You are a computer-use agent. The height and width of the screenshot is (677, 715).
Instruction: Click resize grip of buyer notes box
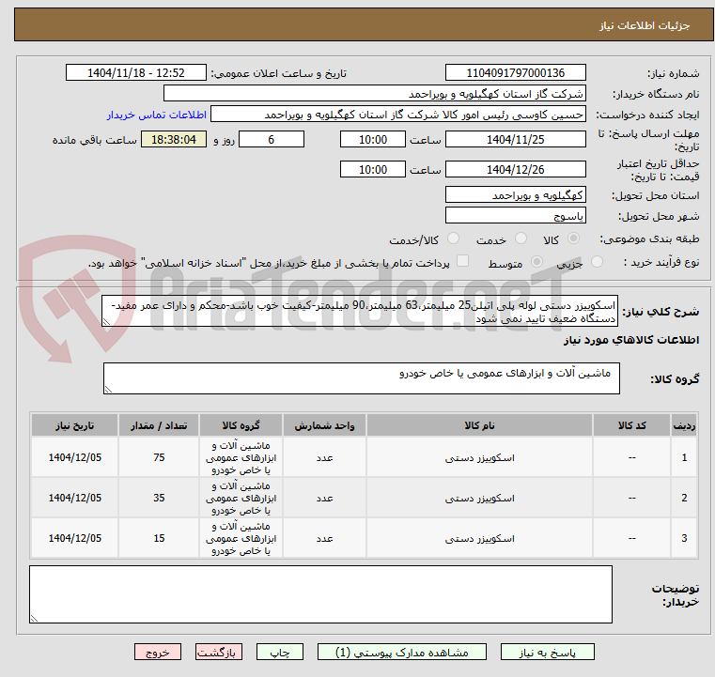(34, 618)
